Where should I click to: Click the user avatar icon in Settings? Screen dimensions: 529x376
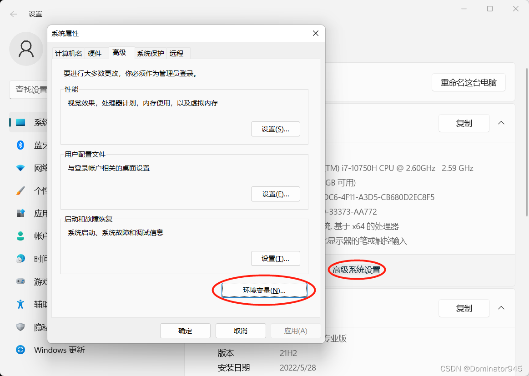26,49
